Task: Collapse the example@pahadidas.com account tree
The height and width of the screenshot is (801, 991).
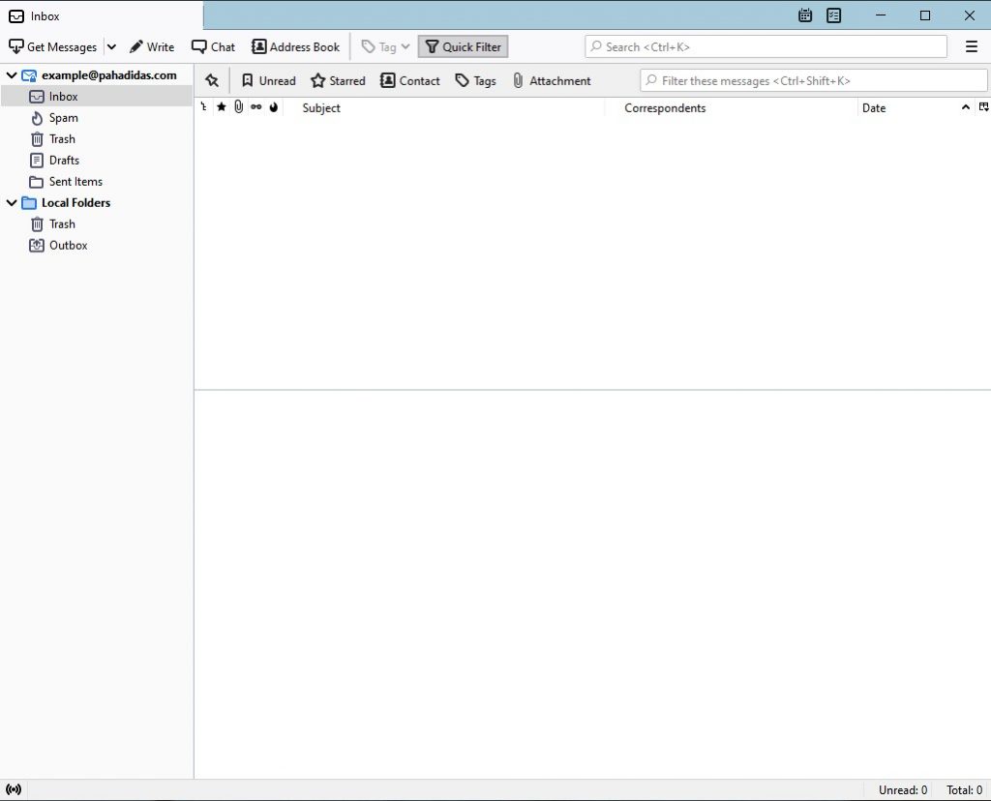Action: click(12, 75)
